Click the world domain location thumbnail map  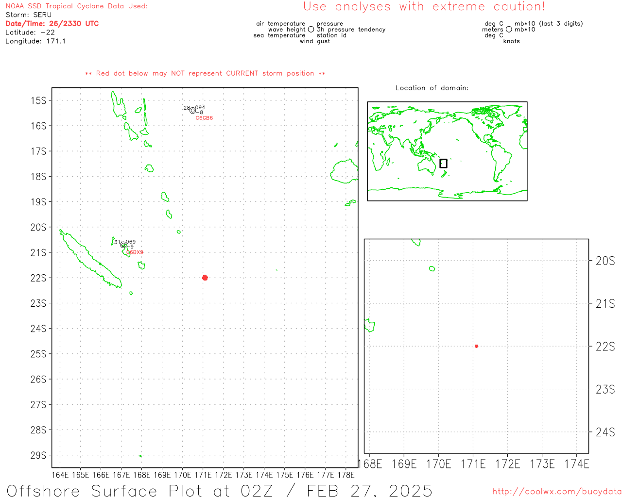[x=447, y=151]
